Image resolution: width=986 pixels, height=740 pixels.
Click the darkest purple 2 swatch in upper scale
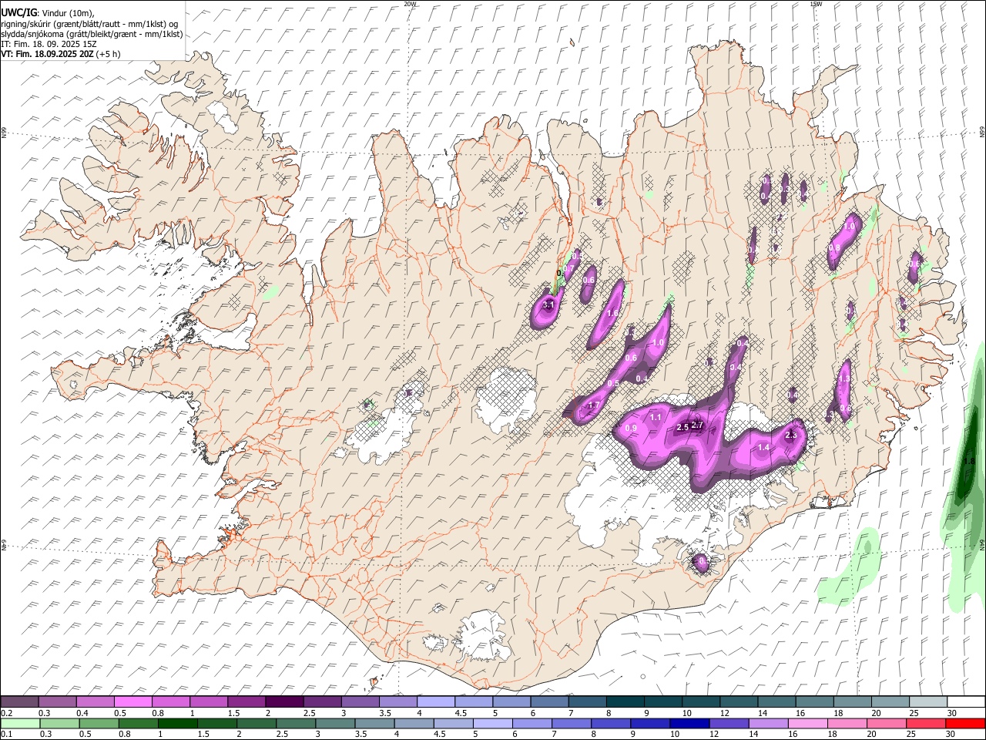tap(284, 702)
